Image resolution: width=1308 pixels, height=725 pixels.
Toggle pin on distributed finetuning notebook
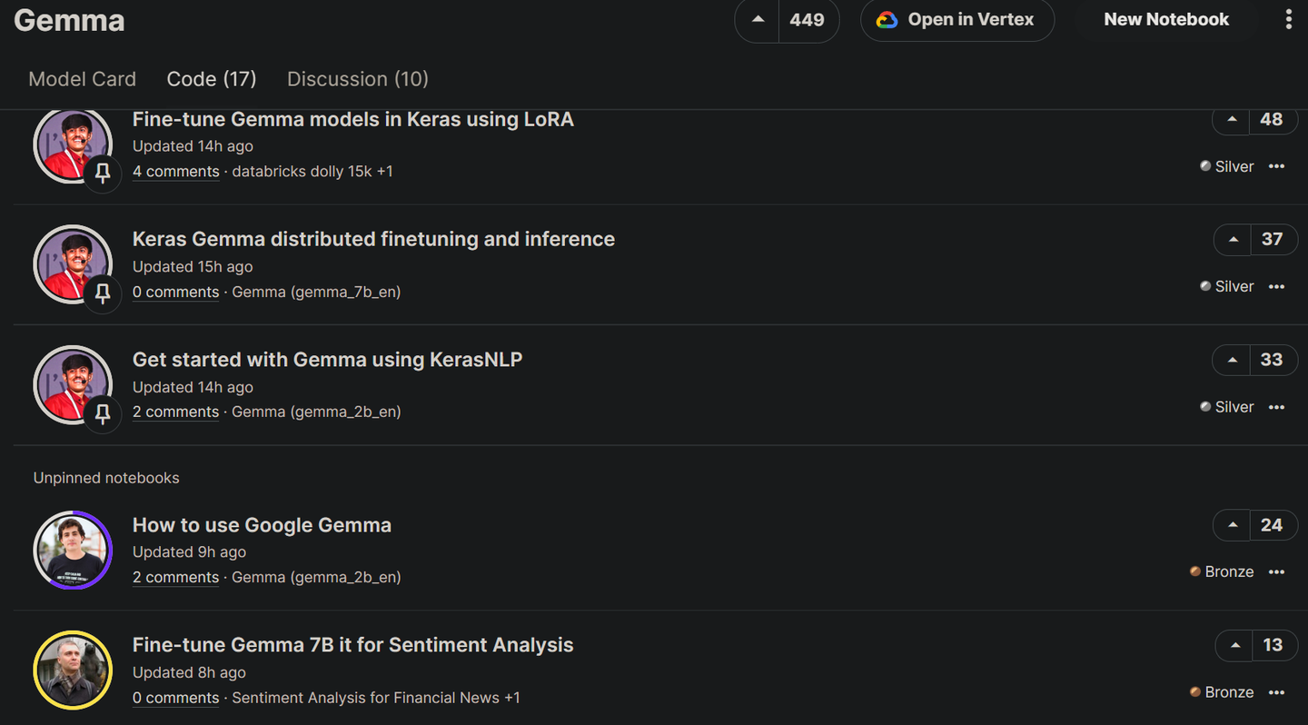(103, 293)
